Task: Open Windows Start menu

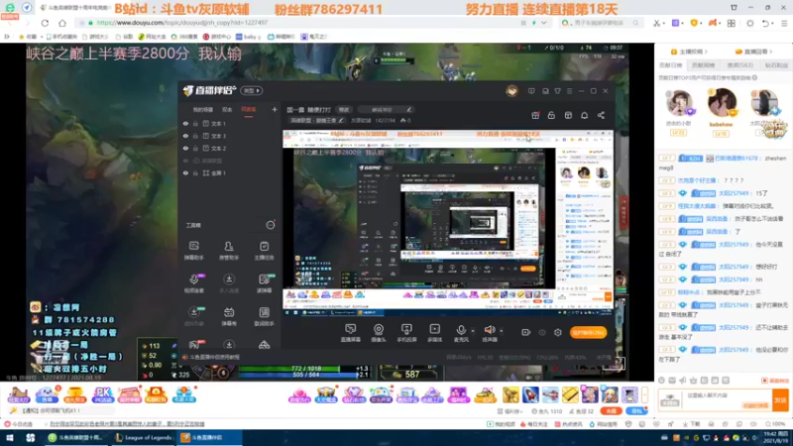Action: coord(10,438)
